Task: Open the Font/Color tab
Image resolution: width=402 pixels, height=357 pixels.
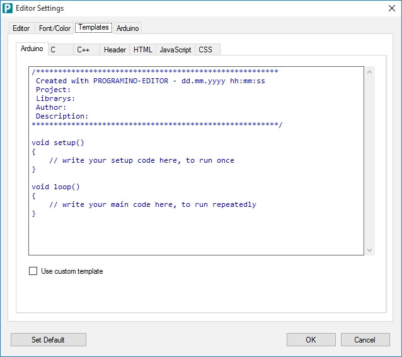Action: pyautogui.click(x=55, y=28)
